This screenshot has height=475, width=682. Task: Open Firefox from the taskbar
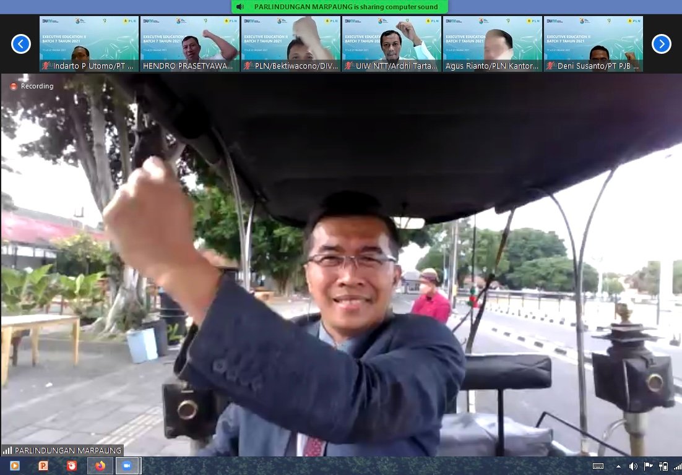[100, 466]
